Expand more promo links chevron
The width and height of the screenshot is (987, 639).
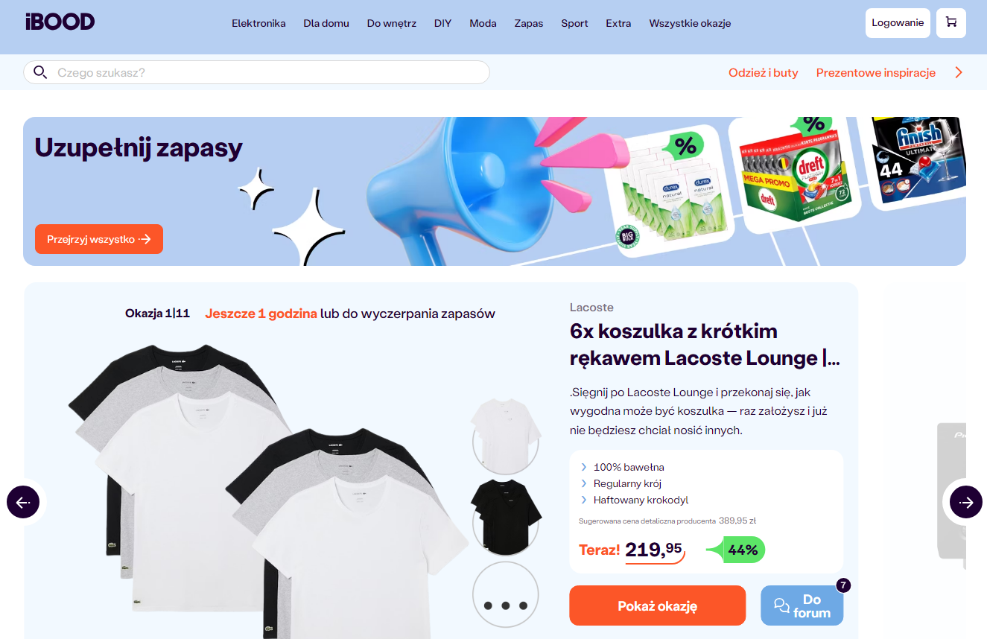coord(959,72)
